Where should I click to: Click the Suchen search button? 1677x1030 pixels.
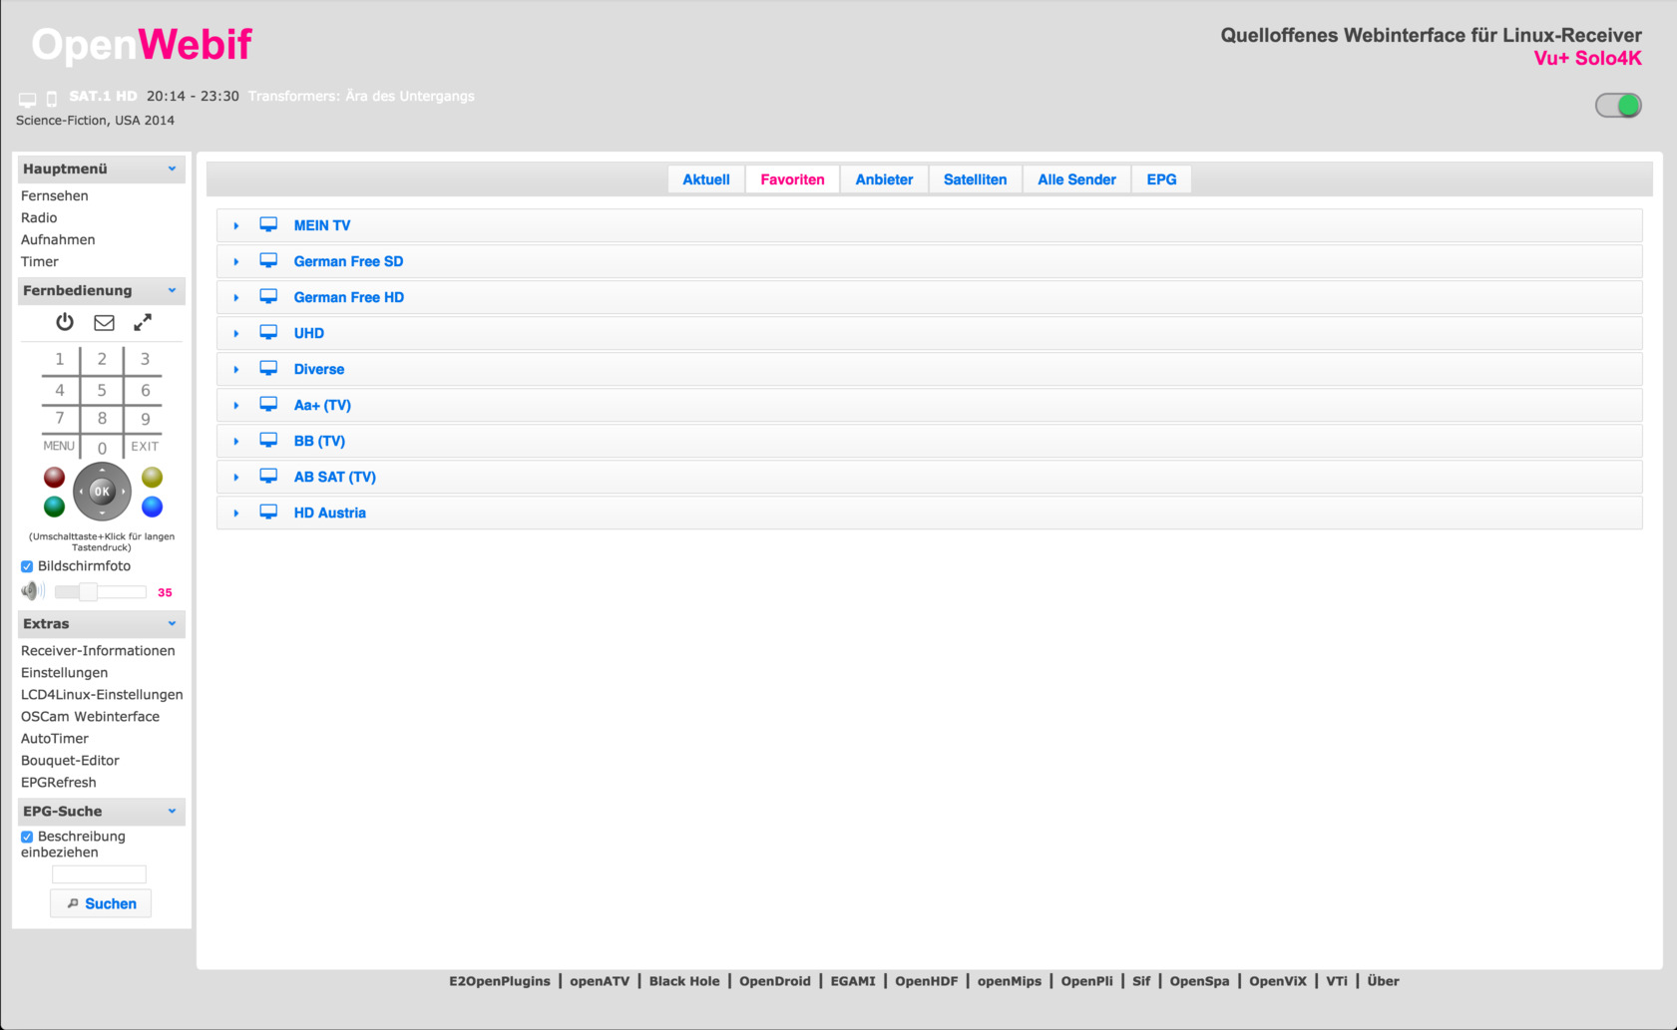[101, 903]
